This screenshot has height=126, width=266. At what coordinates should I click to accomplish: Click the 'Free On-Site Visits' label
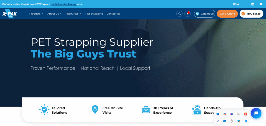tap(113, 110)
